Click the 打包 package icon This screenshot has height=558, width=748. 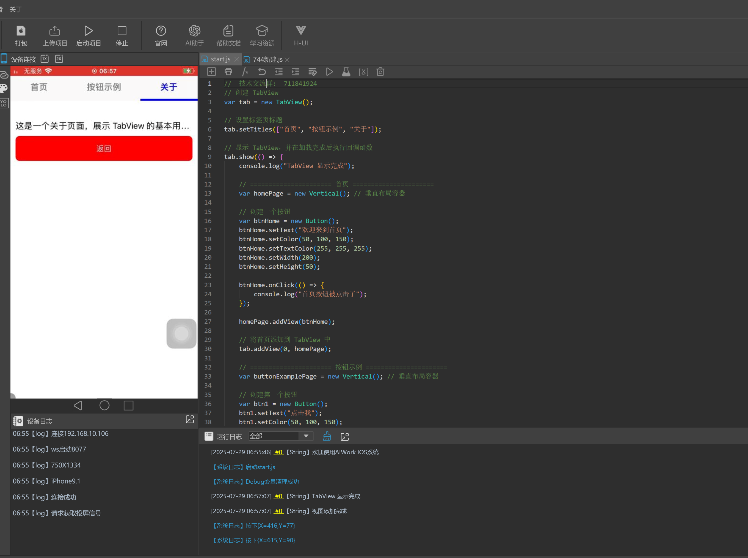tap(21, 35)
